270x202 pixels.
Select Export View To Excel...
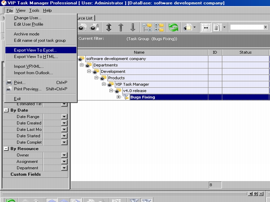(41, 50)
